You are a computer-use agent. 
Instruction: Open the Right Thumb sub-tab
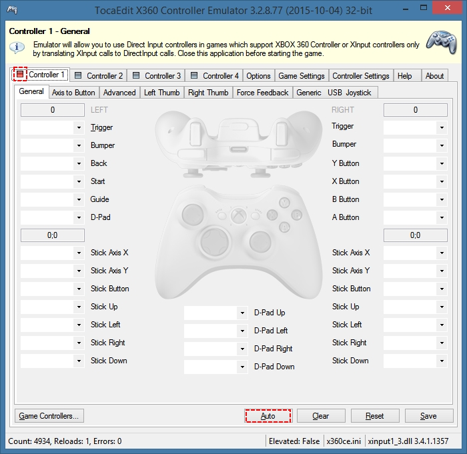(208, 93)
